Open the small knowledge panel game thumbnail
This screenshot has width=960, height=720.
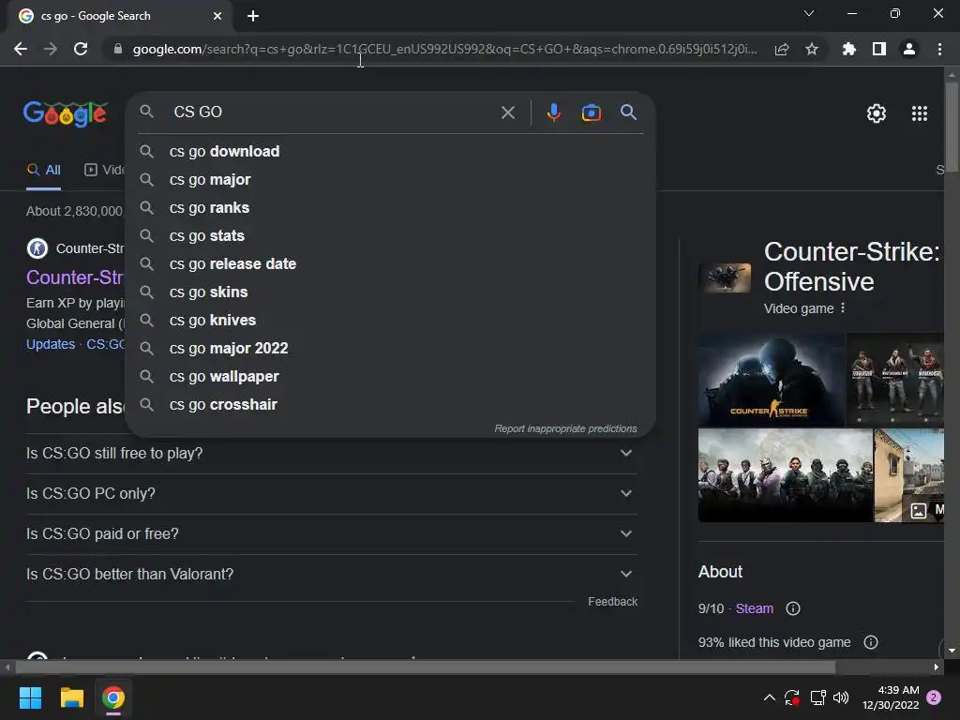coord(725,277)
